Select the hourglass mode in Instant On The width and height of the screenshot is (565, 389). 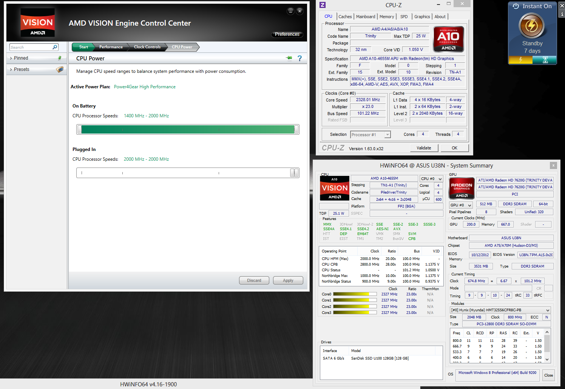[x=545, y=60]
